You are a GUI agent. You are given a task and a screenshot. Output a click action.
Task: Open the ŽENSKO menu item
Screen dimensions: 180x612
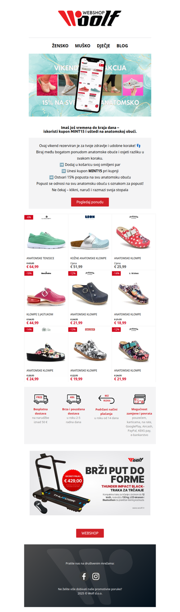(x=60, y=46)
